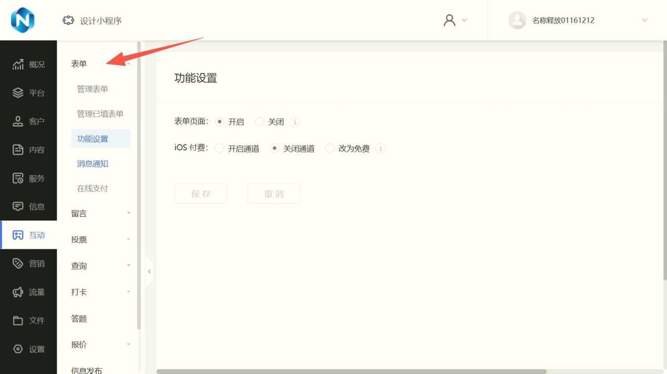Open the account name dropdown
Image resolution: width=667 pixels, height=374 pixels.
[644, 20]
